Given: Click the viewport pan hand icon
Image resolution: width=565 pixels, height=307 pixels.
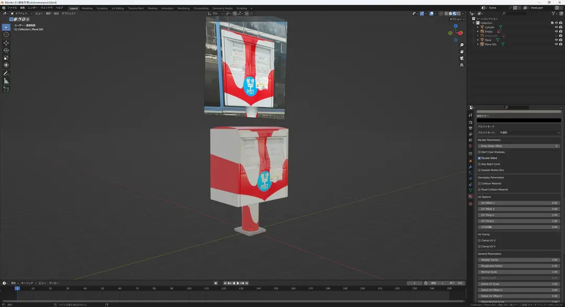Looking at the screenshot, I should pyautogui.click(x=461, y=52).
